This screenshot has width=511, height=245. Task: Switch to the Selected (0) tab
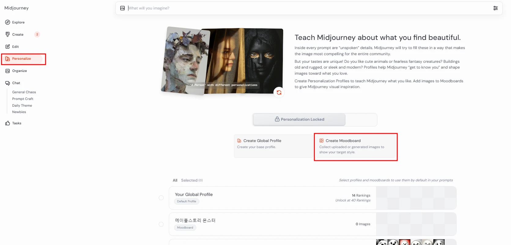192,180
